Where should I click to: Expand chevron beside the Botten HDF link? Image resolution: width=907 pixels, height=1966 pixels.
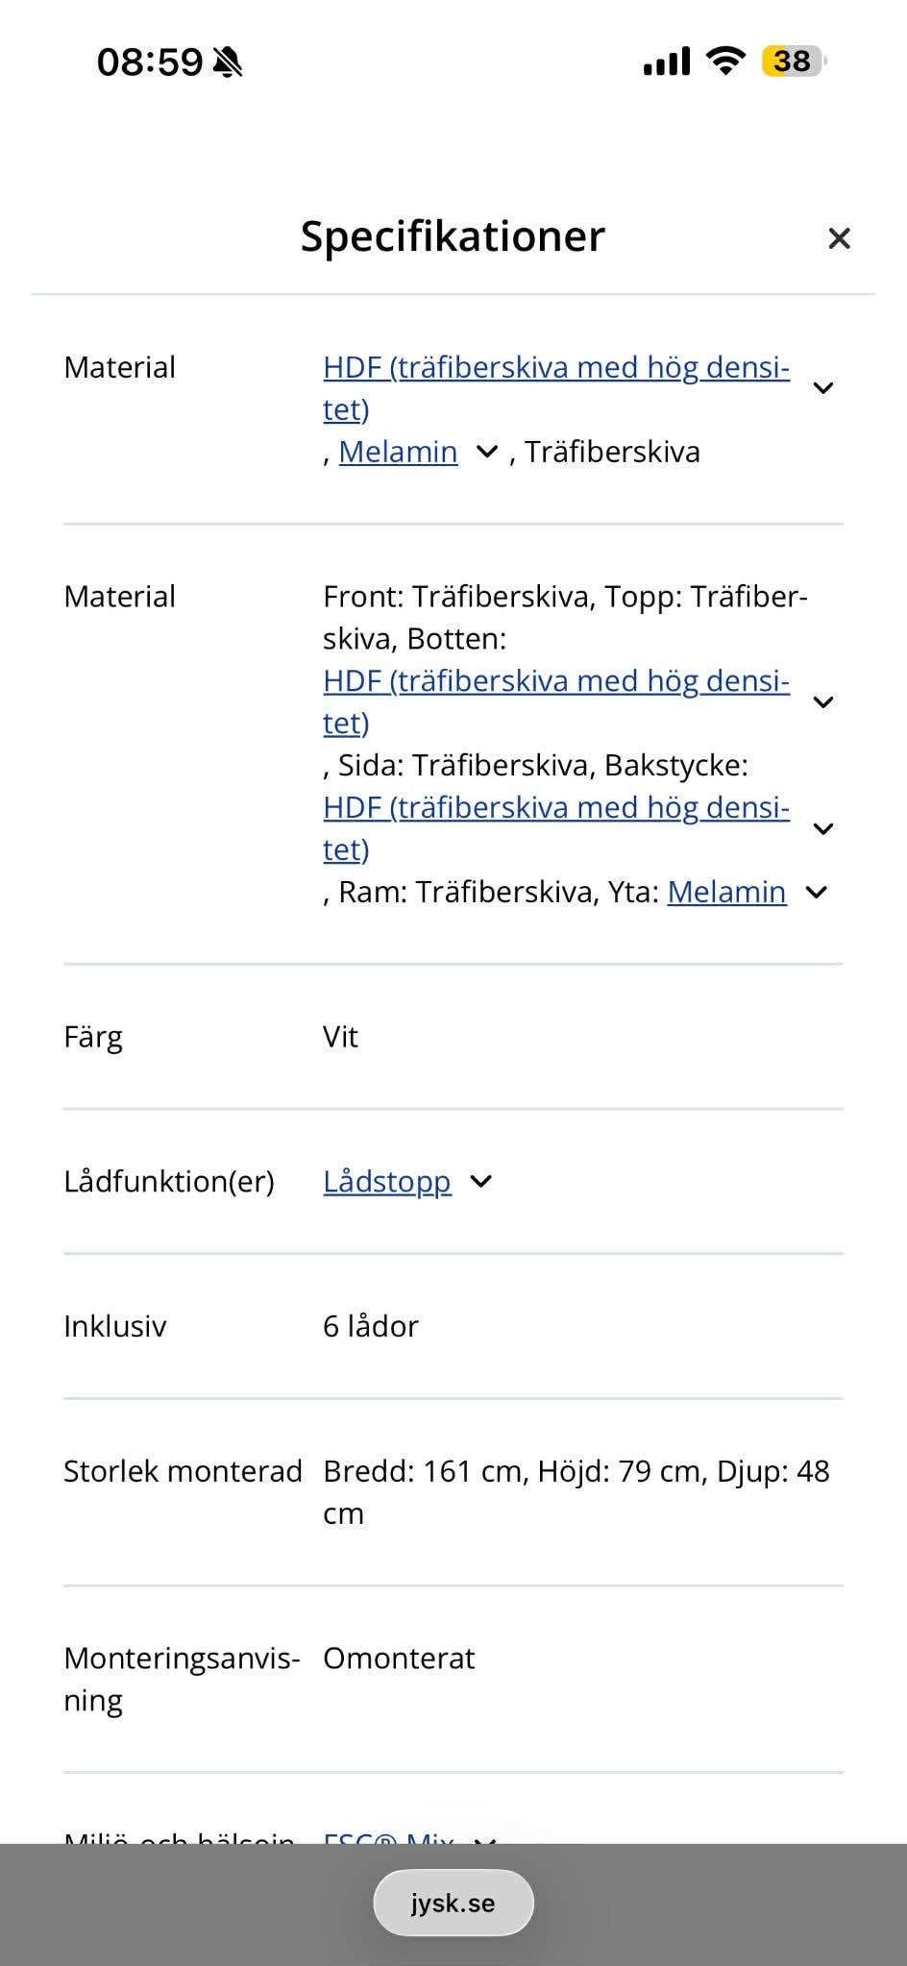click(822, 702)
